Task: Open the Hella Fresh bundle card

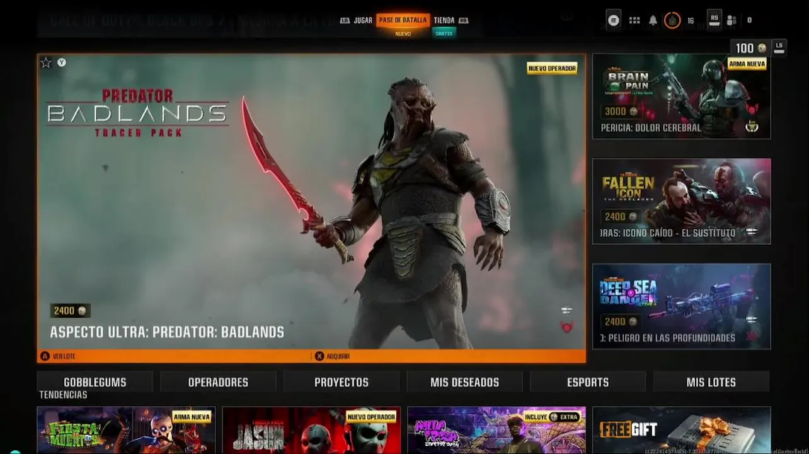Action: click(496, 430)
